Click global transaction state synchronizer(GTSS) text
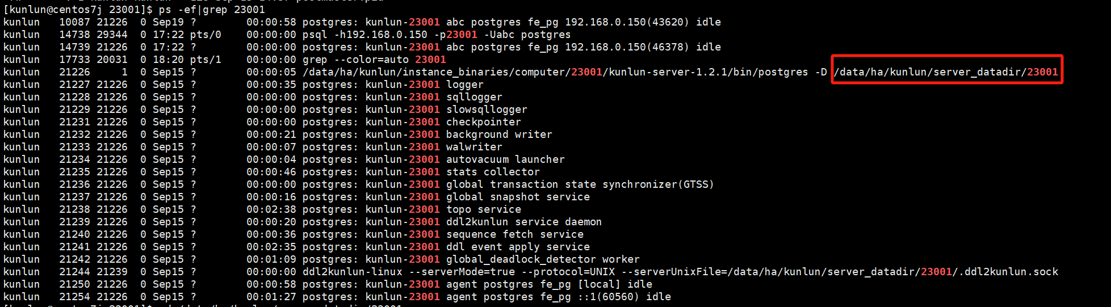Image resolution: width=1111 pixels, height=307 pixels. (580, 184)
